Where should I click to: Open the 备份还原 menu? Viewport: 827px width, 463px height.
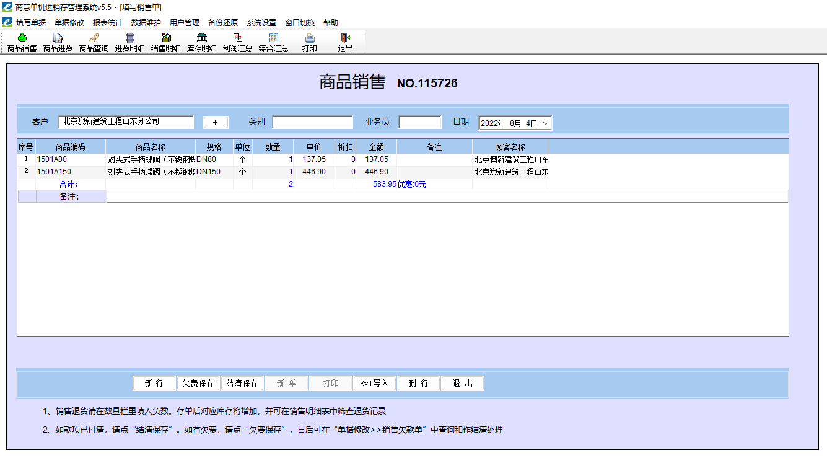pos(223,22)
